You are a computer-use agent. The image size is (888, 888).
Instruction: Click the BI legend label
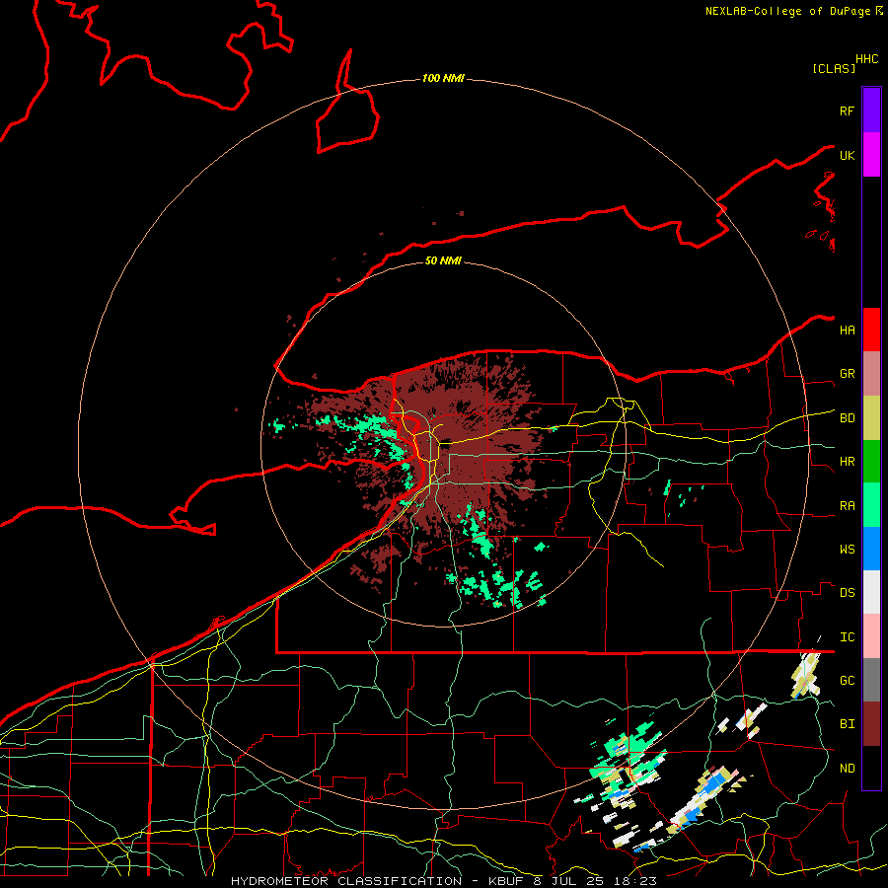pyautogui.click(x=847, y=724)
